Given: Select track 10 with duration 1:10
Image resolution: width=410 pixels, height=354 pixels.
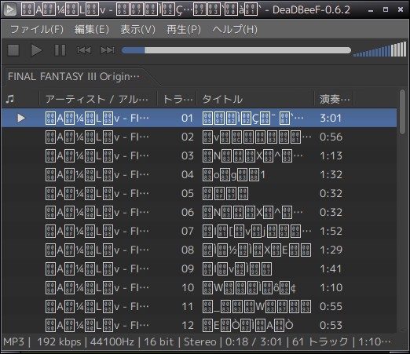Looking at the screenshot, I should coord(199,287).
